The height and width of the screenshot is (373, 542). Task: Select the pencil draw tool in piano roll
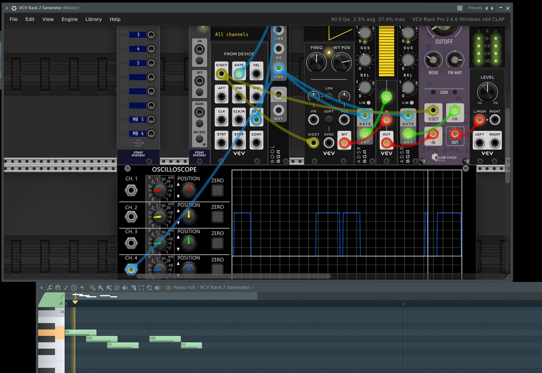pos(93,288)
